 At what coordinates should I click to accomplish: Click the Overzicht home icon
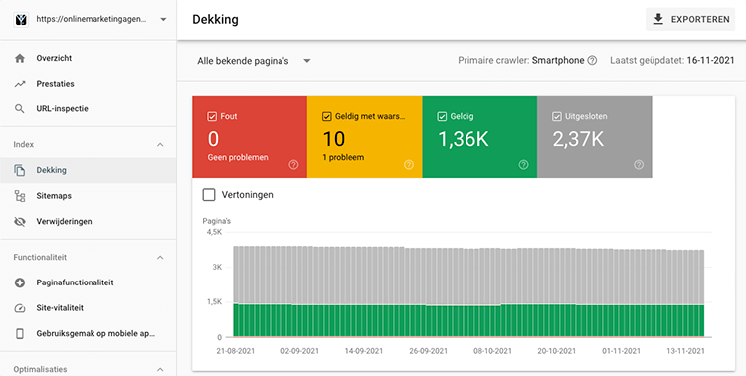click(x=20, y=58)
